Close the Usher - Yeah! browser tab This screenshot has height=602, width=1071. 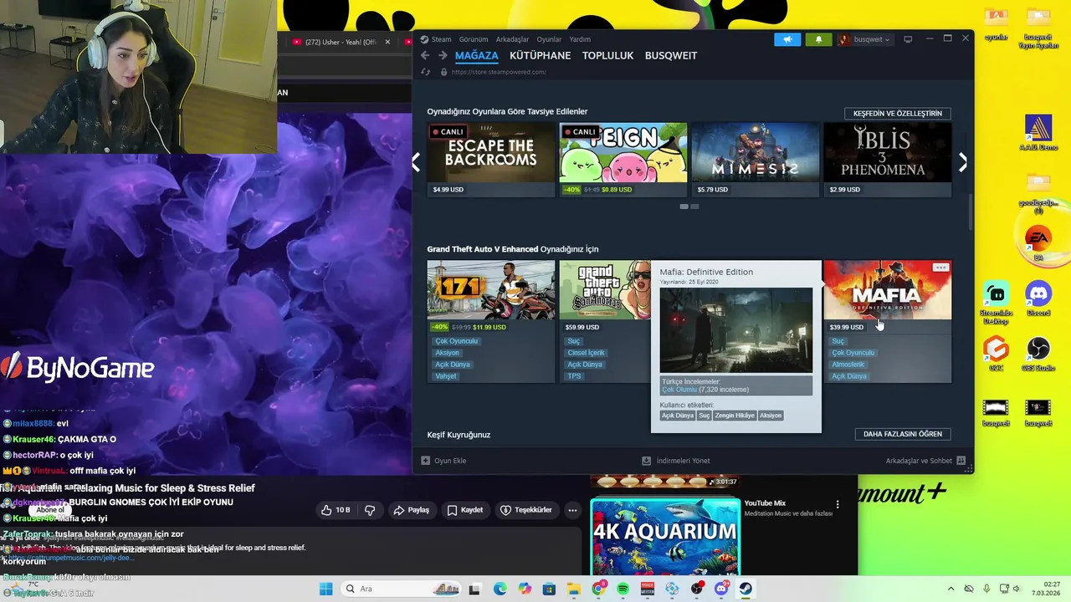tap(387, 42)
